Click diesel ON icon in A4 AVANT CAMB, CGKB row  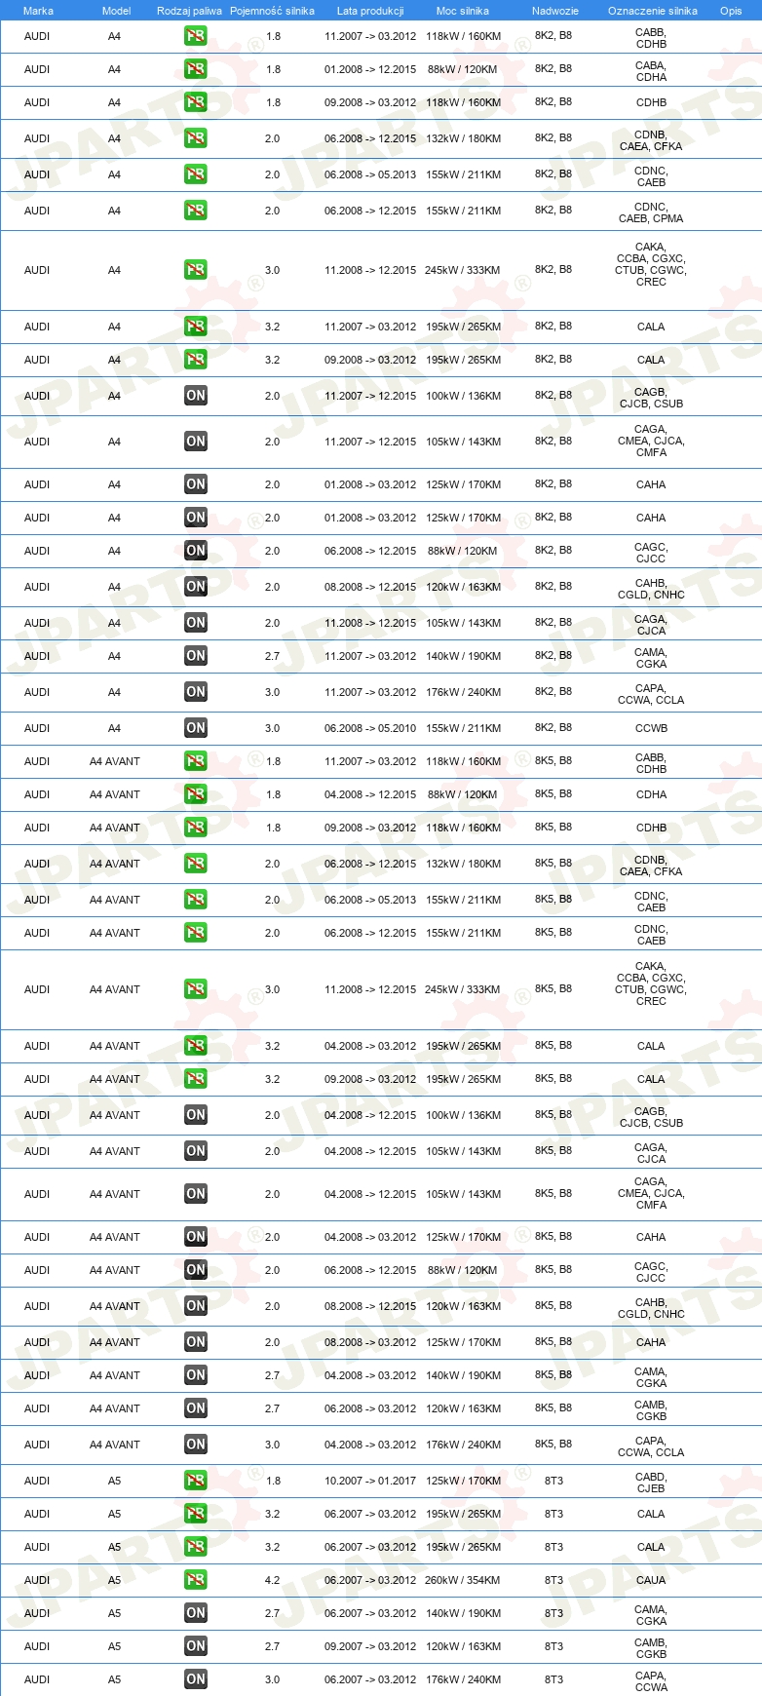pos(196,1408)
